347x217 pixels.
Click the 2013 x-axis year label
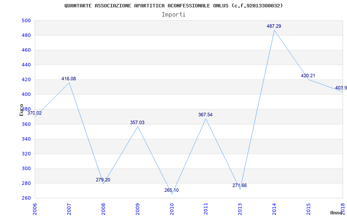click(240, 209)
